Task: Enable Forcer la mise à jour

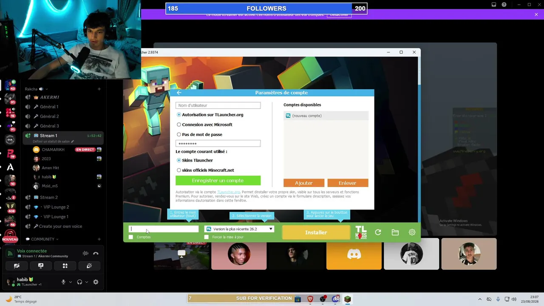Action: [x=207, y=237]
